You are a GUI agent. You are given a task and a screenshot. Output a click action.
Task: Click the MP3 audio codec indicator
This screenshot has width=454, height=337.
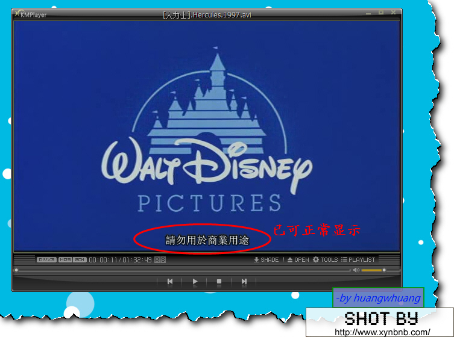[65, 259]
